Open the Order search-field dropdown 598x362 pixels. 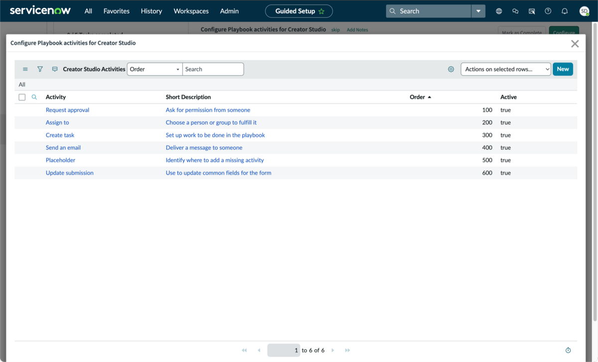(x=155, y=69)
